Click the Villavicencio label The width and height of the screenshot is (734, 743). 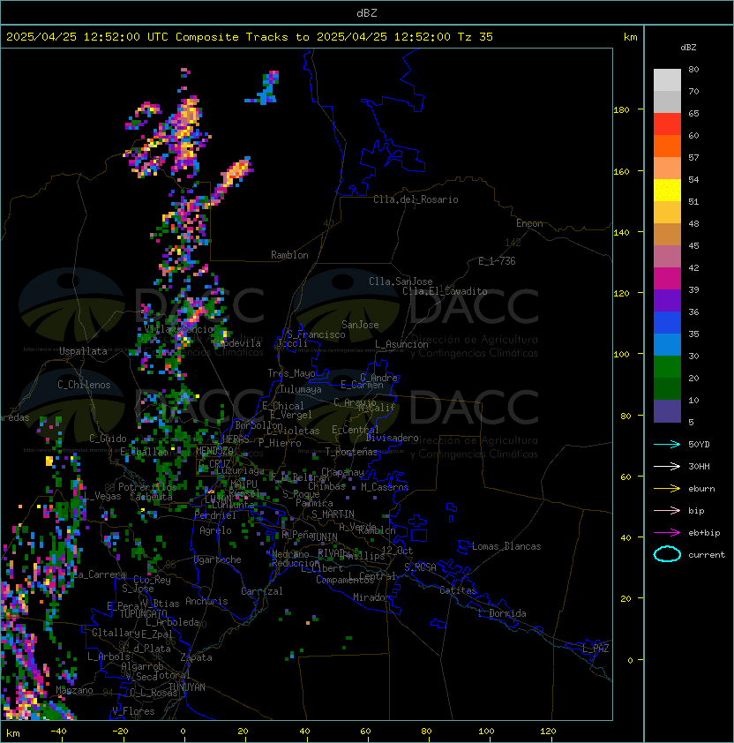click(x=178, y=329)
